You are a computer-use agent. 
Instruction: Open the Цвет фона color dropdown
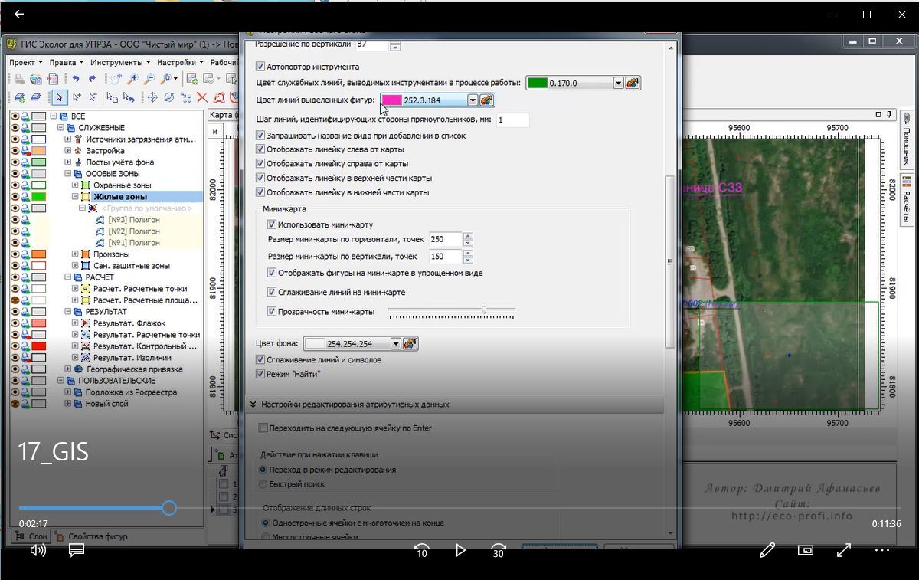(395, 344)
